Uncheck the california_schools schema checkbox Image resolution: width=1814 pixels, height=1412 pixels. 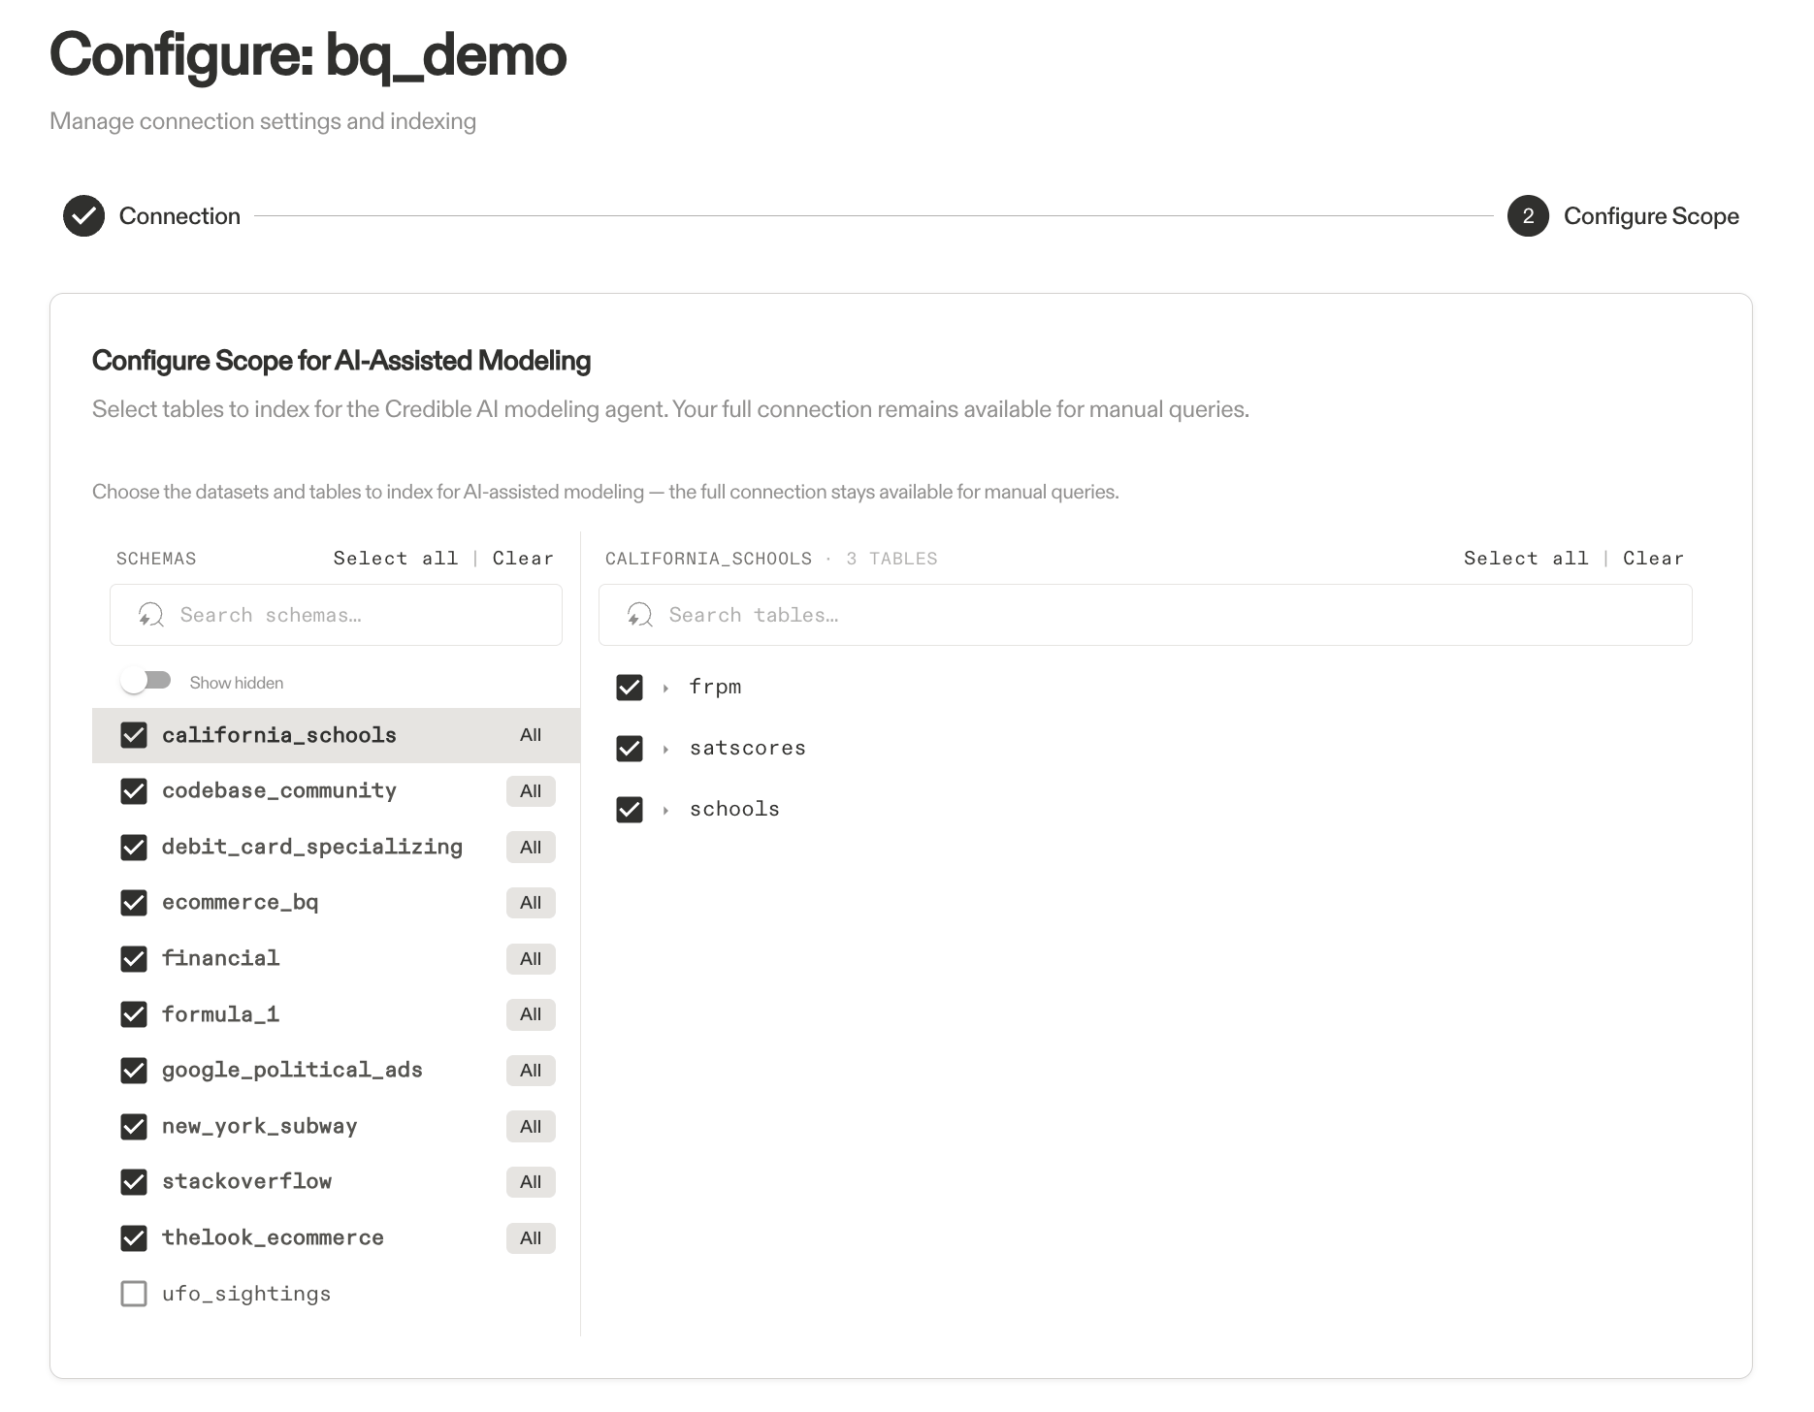click(x=134, y=735)
